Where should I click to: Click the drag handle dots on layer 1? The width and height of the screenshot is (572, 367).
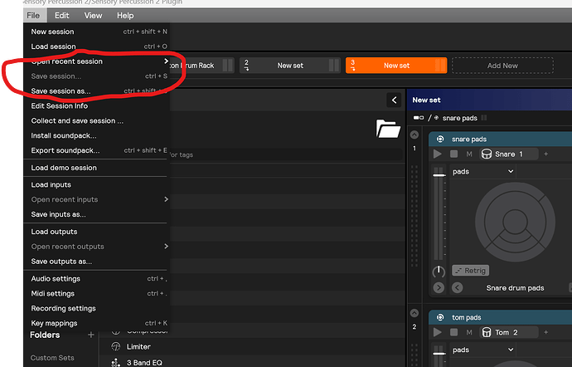(414, 216)
